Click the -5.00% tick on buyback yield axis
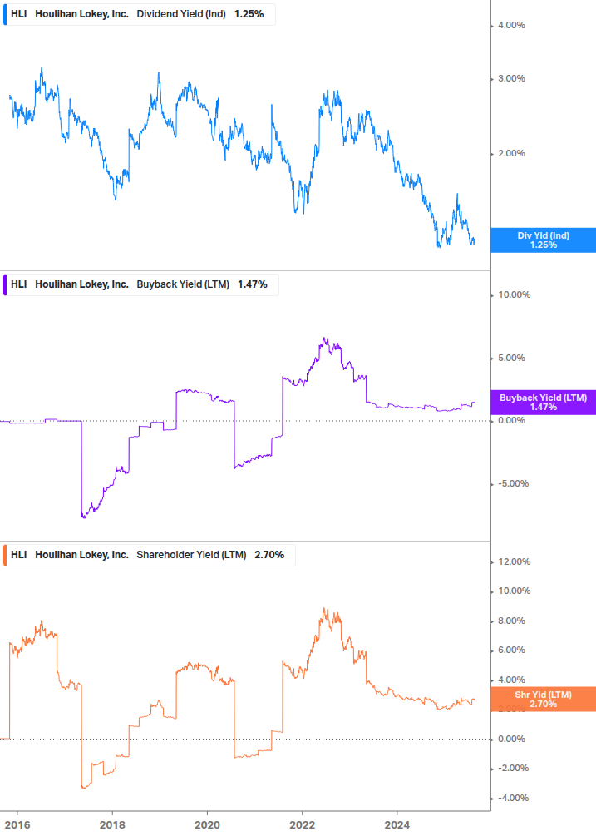 [x=513, y=483]
